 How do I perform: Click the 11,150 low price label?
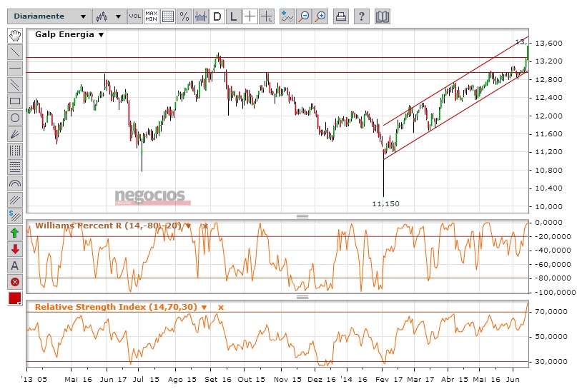(385, 204)
